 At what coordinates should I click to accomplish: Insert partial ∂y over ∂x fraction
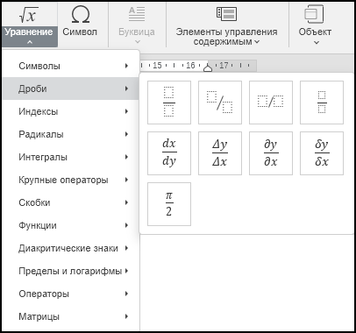tap(271, 153)
